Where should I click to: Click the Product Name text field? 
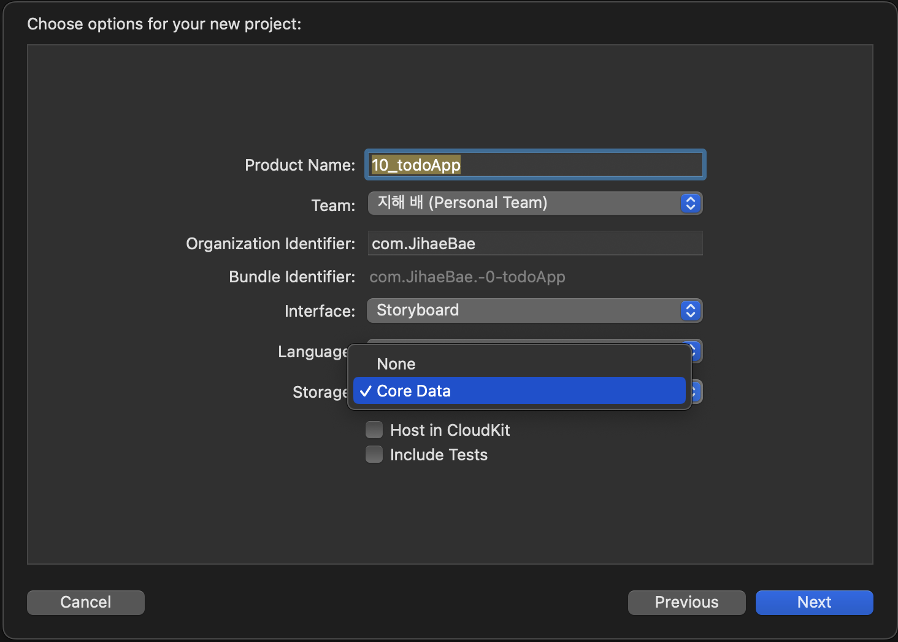click(535, 164)
